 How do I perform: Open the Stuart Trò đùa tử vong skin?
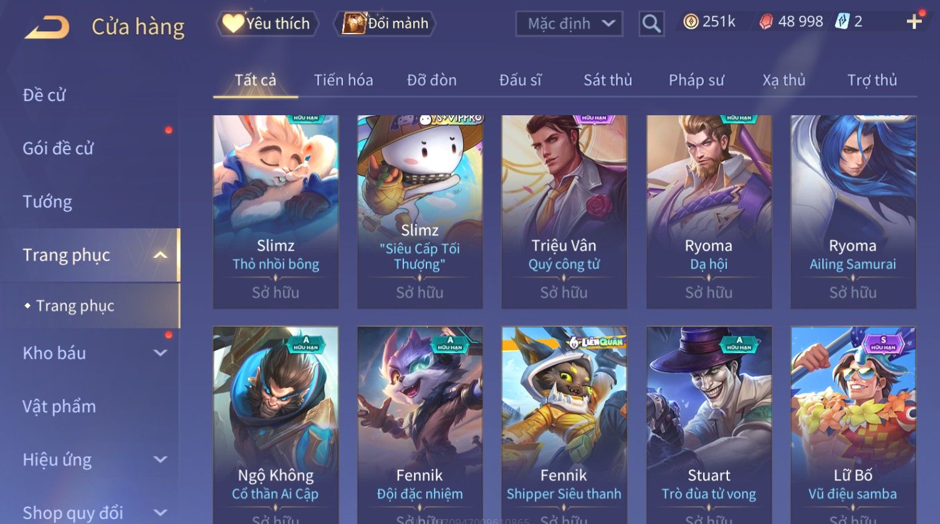709,425
